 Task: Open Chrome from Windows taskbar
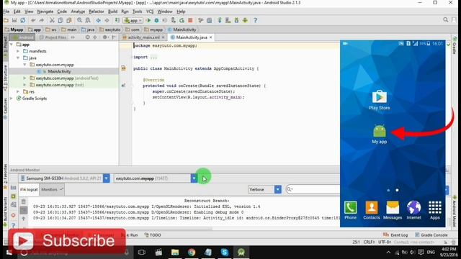tap(192, 253)
